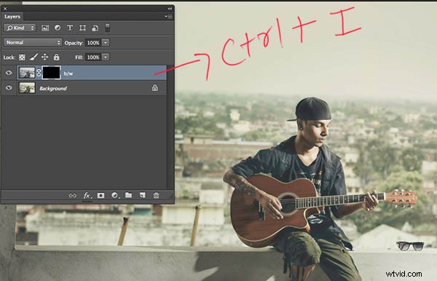Open the fx layer style menu

(87, 196)
